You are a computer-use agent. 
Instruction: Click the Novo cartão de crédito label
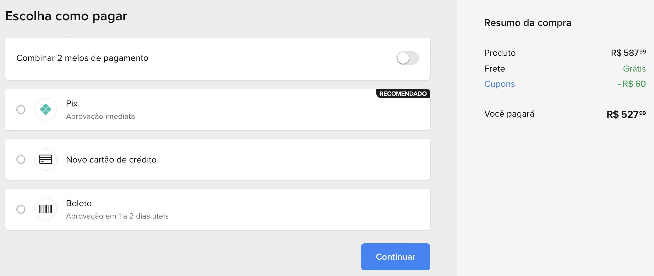111,160
